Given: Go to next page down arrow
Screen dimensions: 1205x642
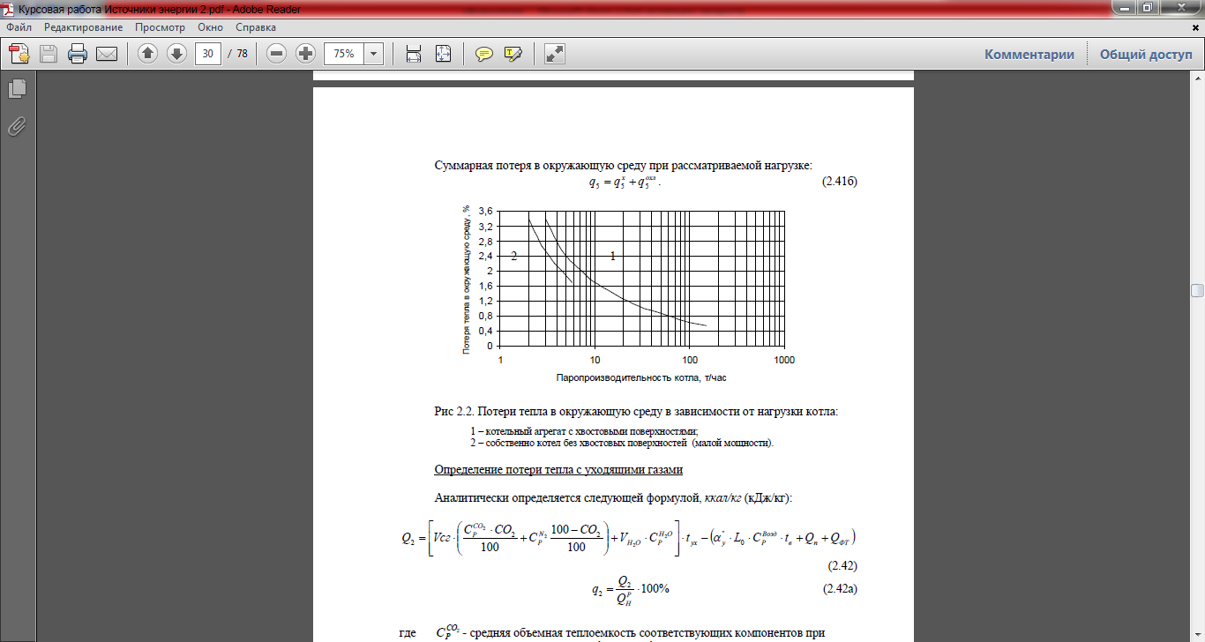Looking at the screenshot, I should coord(176,54).
